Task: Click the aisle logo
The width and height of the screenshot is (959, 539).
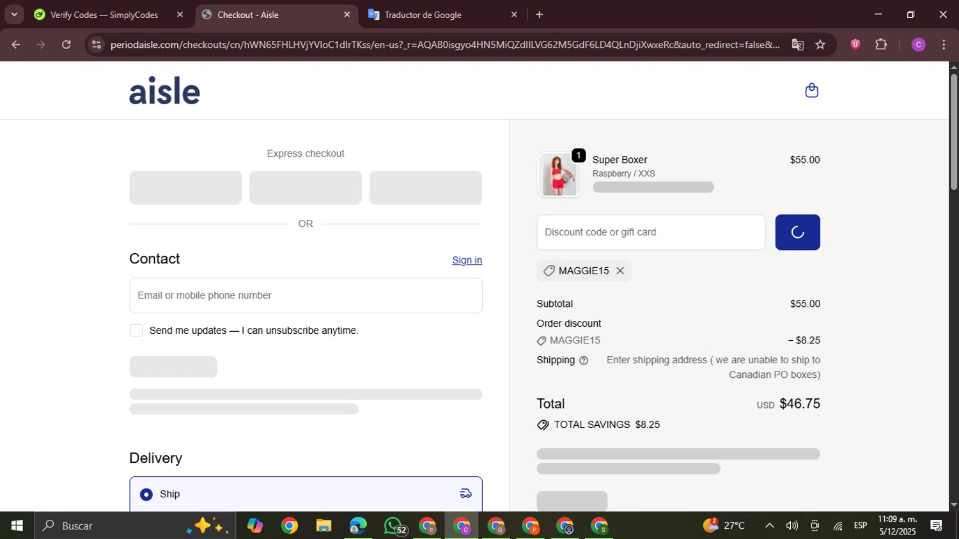Action: tap(165, 91)
